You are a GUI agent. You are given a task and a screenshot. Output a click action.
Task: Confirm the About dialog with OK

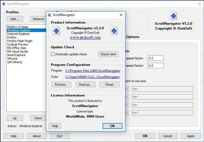(x=112, y=126)
